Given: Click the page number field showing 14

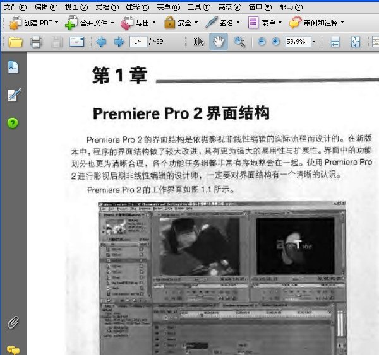Looking at the screenshot, I should 138,42.
